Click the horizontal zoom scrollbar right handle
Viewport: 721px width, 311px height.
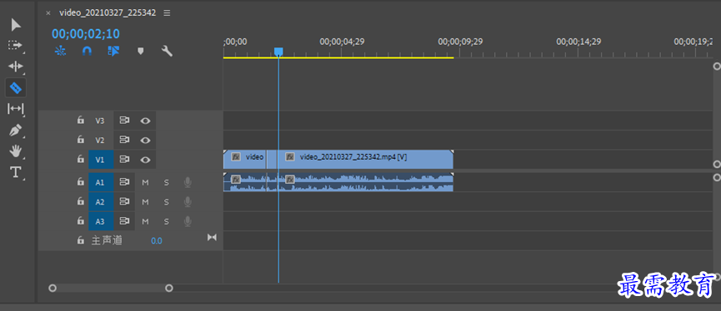[x=169, y=288]
